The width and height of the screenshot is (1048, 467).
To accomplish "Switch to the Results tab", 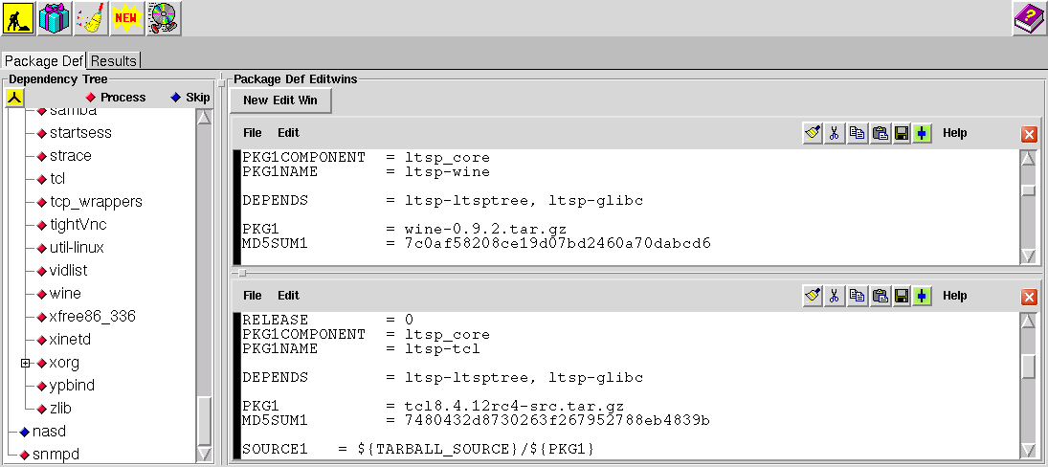I will click(114, 60).
